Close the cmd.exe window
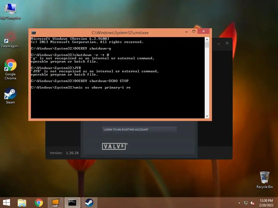Viewport: 278px width, 208px height. coord(204,31)
